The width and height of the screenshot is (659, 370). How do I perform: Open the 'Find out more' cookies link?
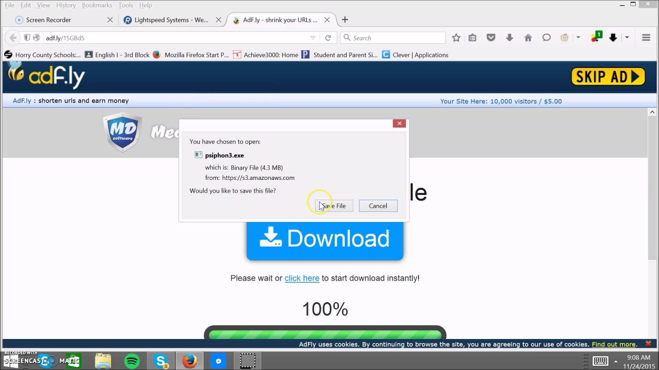[614, 344]
